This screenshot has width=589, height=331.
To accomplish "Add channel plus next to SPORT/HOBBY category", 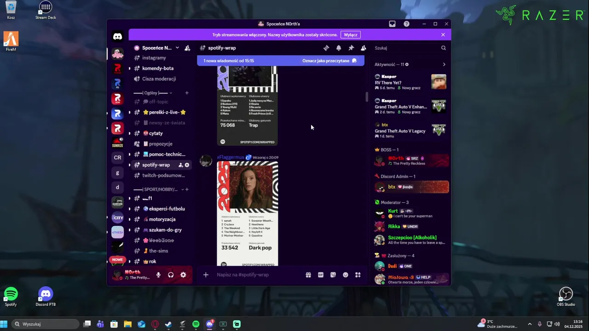I will coord(187,189).
